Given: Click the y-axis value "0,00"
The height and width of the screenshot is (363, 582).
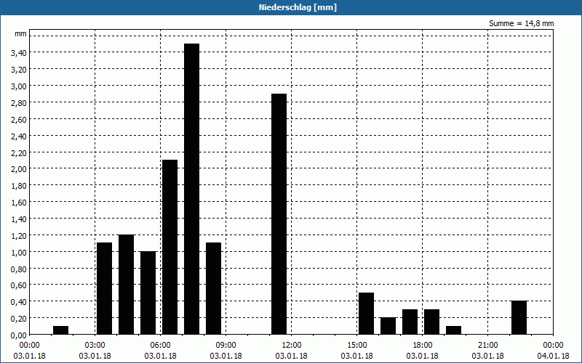Looking at the screenshot, I should click(19, 335).
